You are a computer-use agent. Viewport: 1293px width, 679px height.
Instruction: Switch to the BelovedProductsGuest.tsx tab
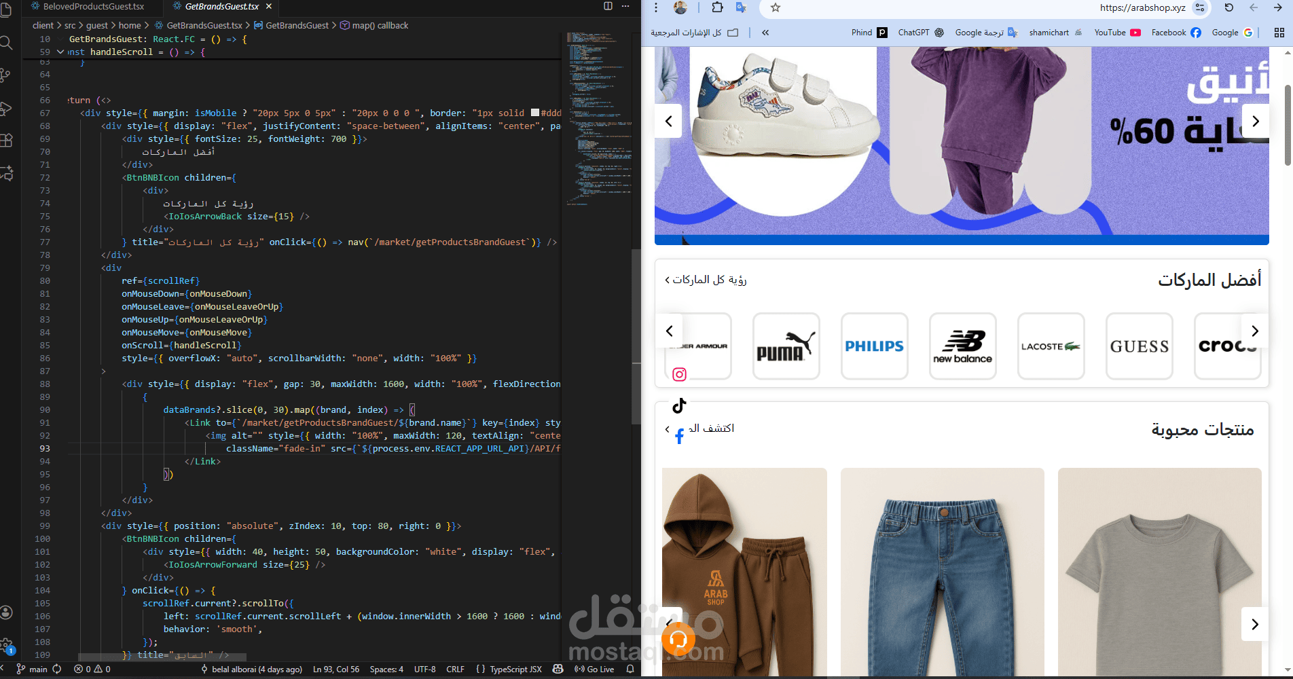93,6
